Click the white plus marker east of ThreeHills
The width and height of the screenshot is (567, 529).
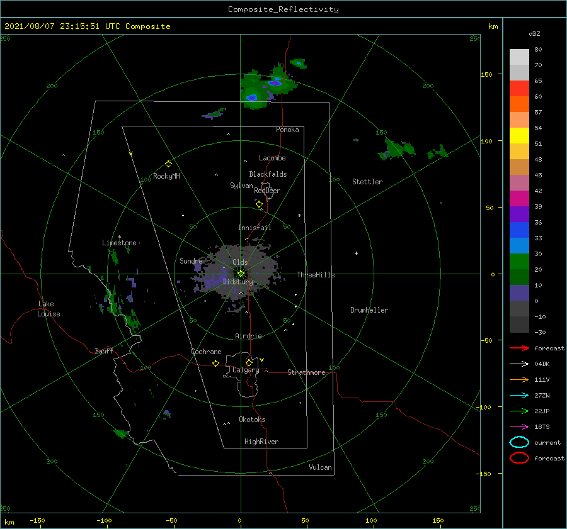pos(356,253)
